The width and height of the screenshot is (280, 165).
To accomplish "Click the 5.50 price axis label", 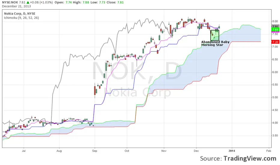I will (x=275, y=85).
